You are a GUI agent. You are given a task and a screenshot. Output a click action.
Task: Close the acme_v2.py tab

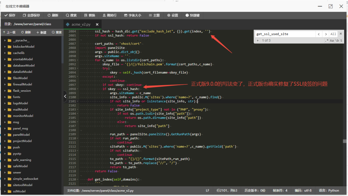(x=97, y=24)
